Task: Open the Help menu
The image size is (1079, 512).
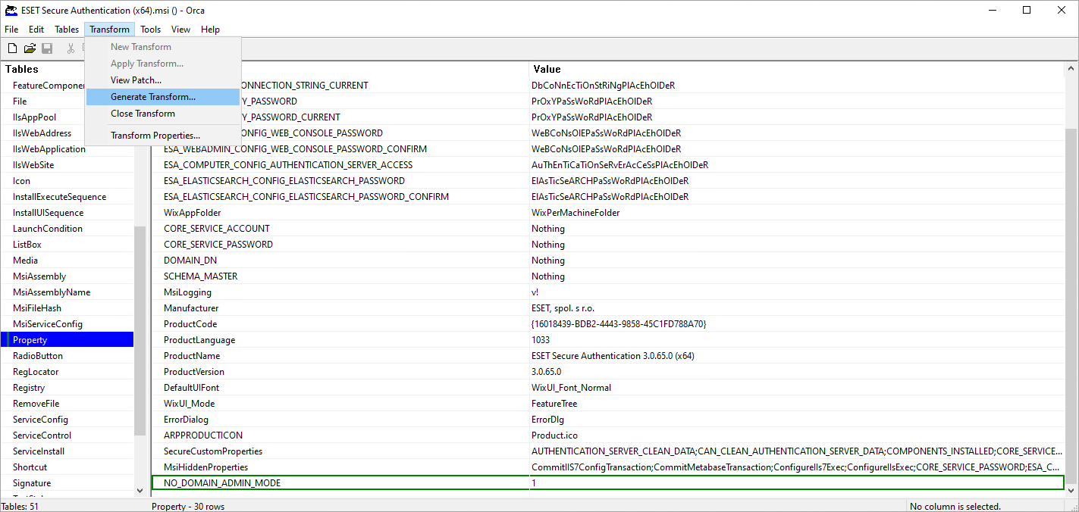Action: click(210, 30)
